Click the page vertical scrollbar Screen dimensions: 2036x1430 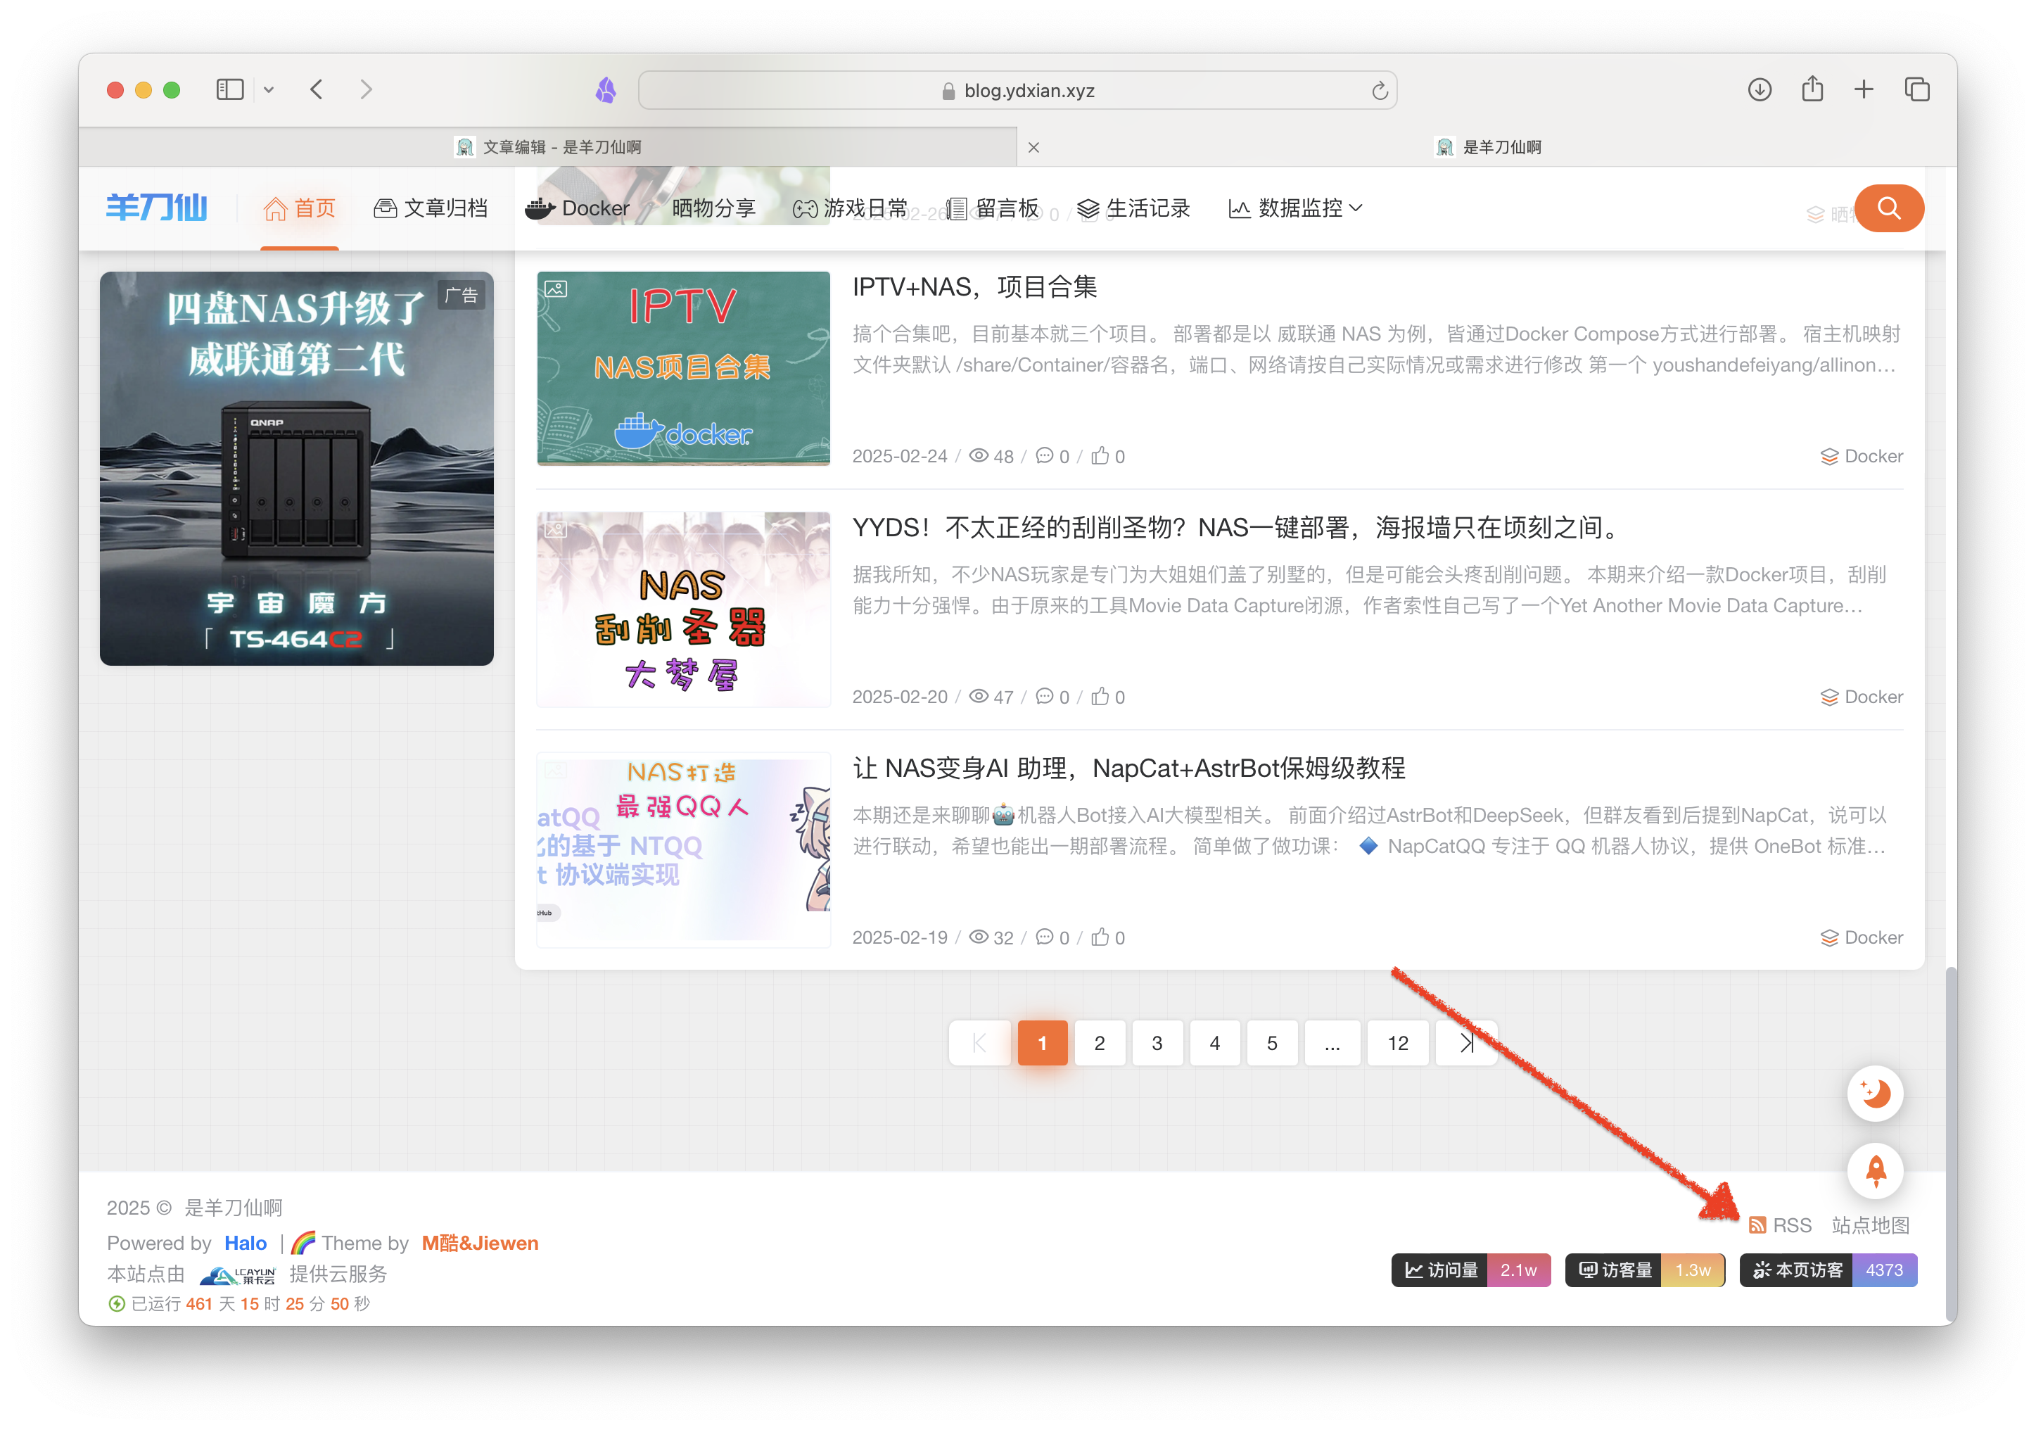pos(1950,1144)
